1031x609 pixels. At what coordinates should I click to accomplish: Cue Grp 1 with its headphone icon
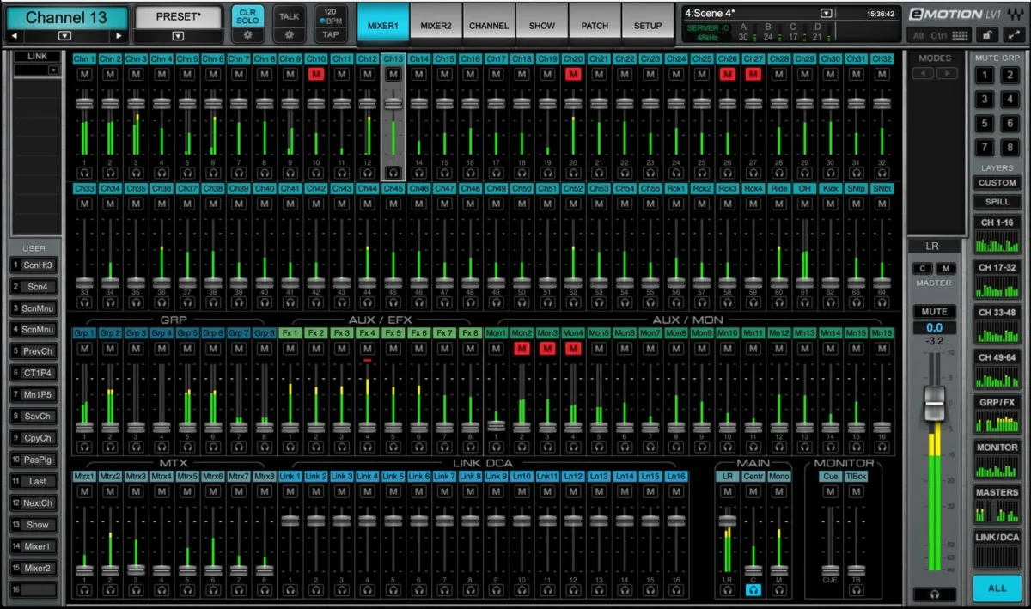click(84, 448)
